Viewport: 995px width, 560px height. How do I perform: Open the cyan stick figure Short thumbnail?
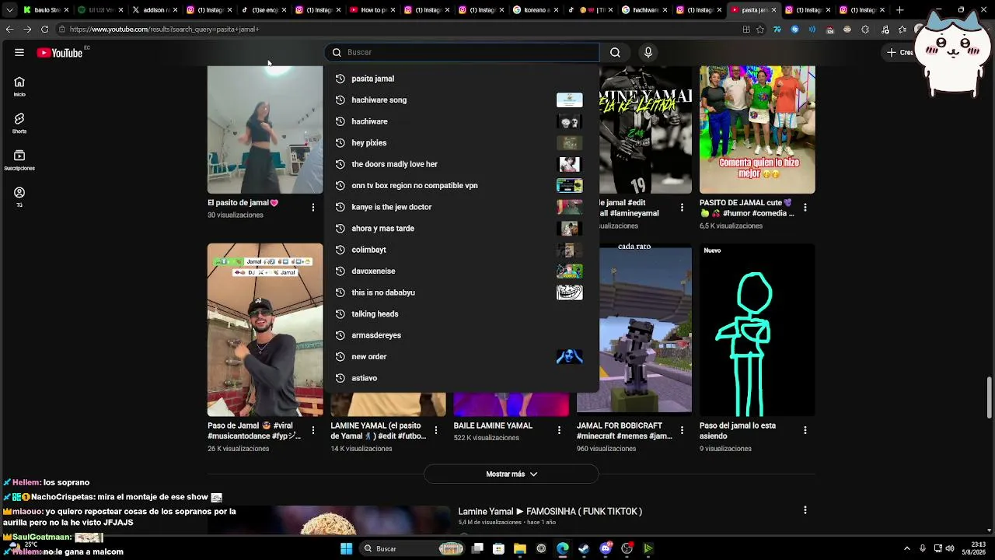(757, 330)
